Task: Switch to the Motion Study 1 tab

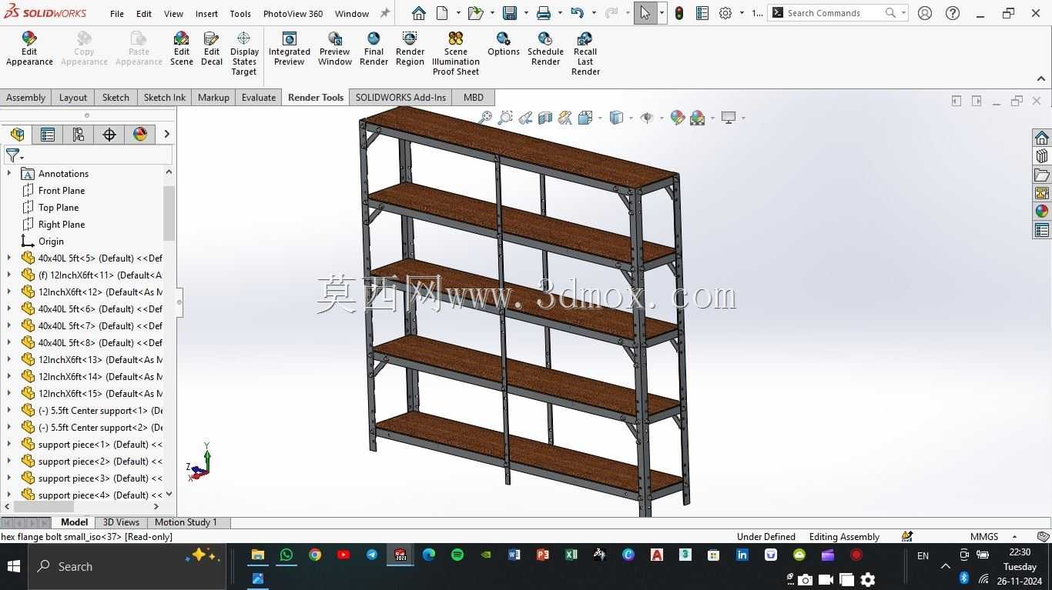Action: 186,522
